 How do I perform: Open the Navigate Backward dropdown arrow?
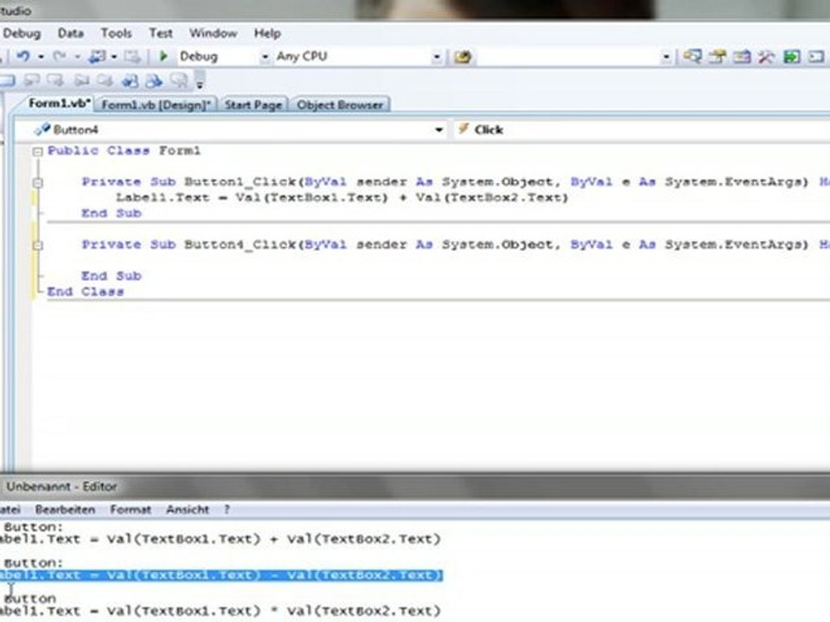pyautogui.click(x=114, y=57)
